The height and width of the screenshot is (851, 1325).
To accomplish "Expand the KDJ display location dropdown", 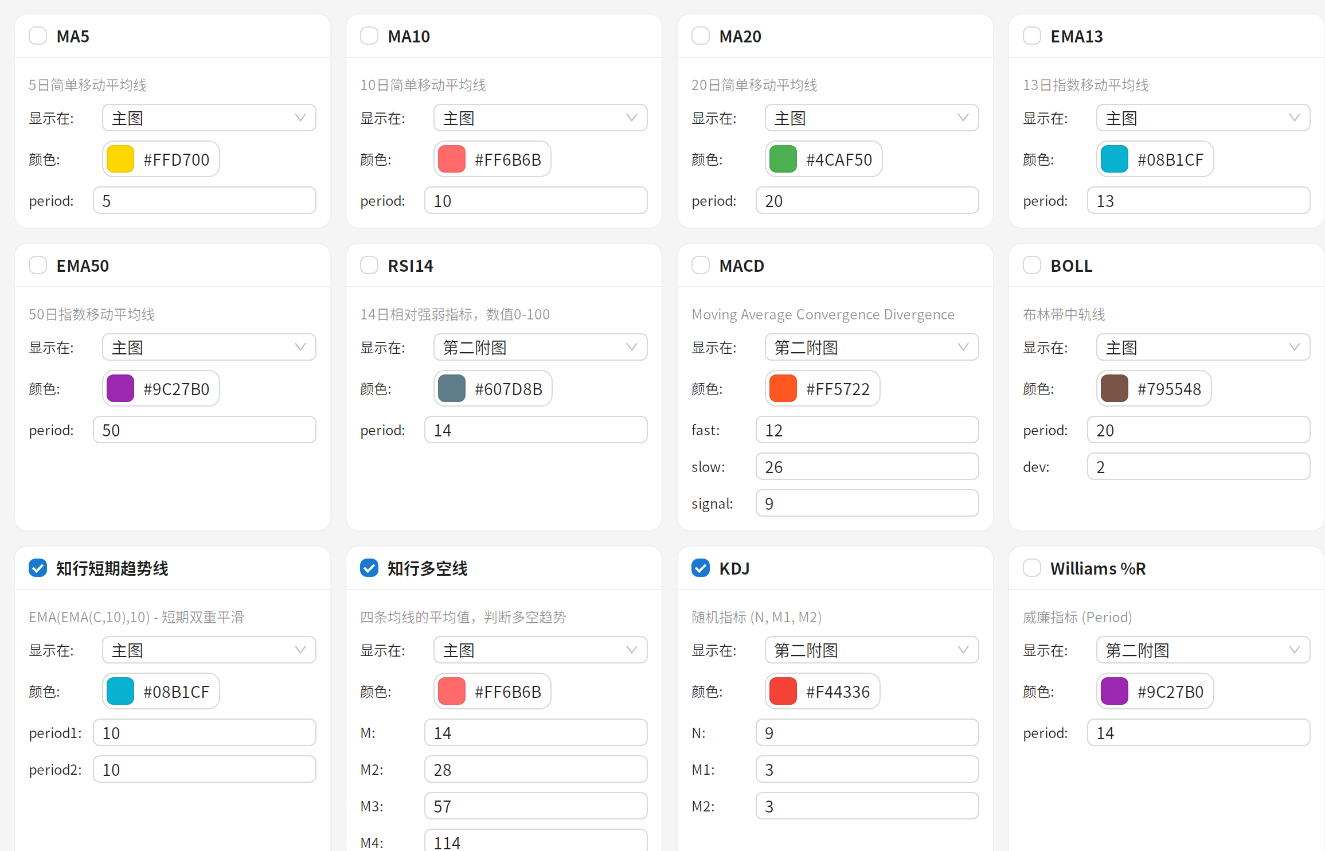I will click(871, 650).
